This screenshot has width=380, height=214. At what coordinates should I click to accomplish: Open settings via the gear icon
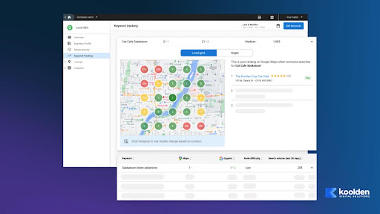[272, 17]
